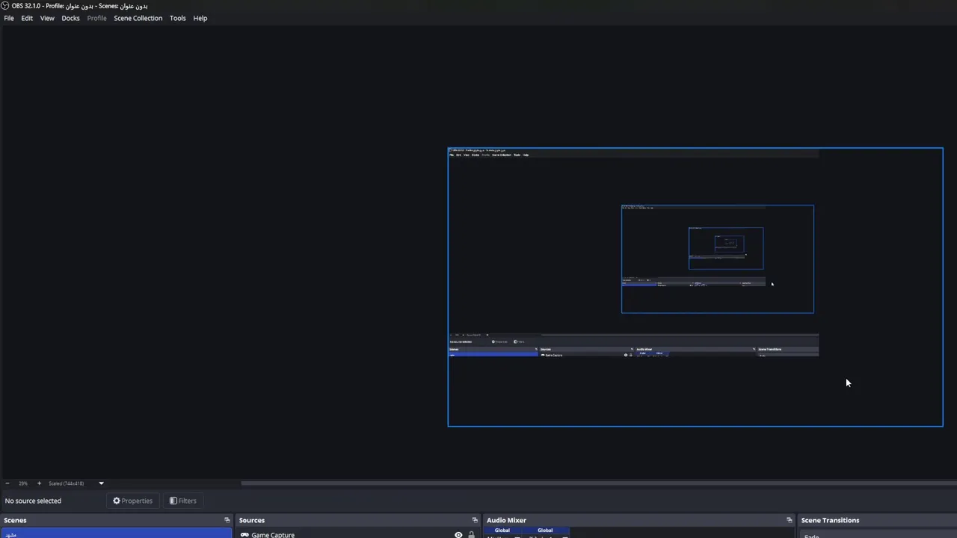Open the Help menu
Screen dimensions: 957x538
coord(200,18)
